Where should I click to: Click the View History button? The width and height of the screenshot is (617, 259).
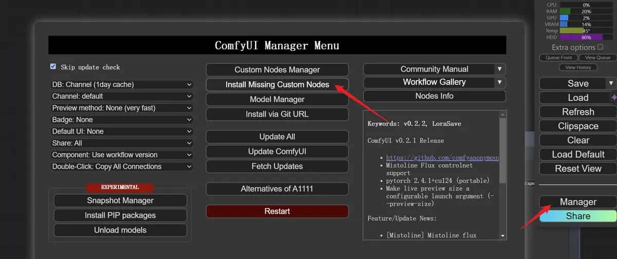[x=578, y=67]
